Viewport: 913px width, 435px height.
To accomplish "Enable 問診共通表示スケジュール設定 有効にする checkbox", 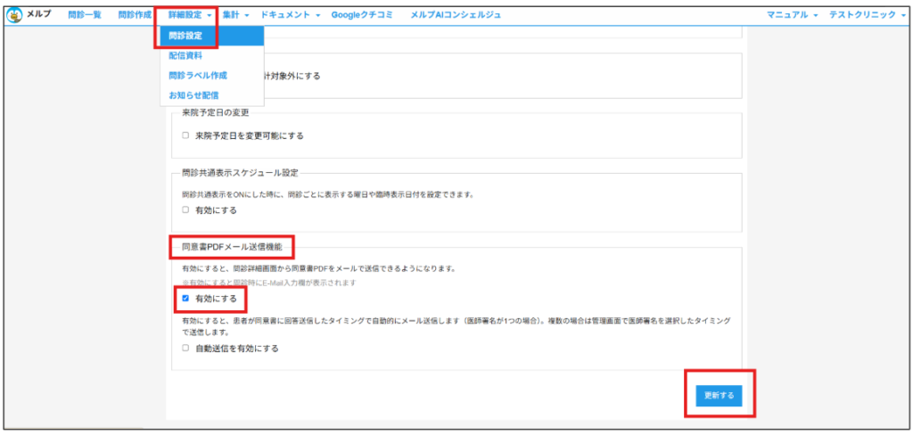I will (x=185, y=209).
